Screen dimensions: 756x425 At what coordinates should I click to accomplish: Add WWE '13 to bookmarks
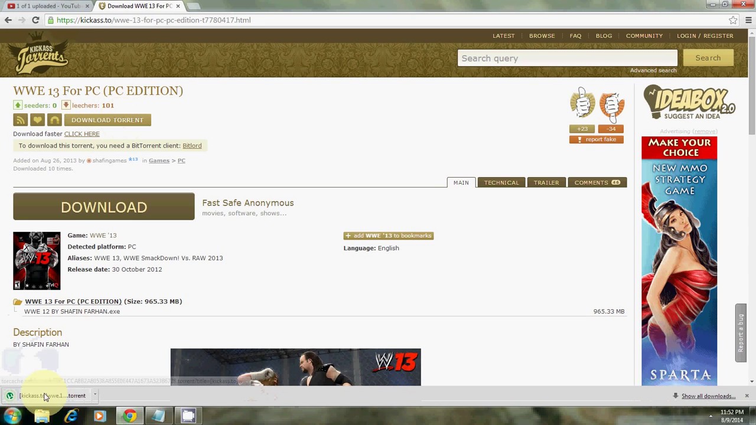point(389,236)
